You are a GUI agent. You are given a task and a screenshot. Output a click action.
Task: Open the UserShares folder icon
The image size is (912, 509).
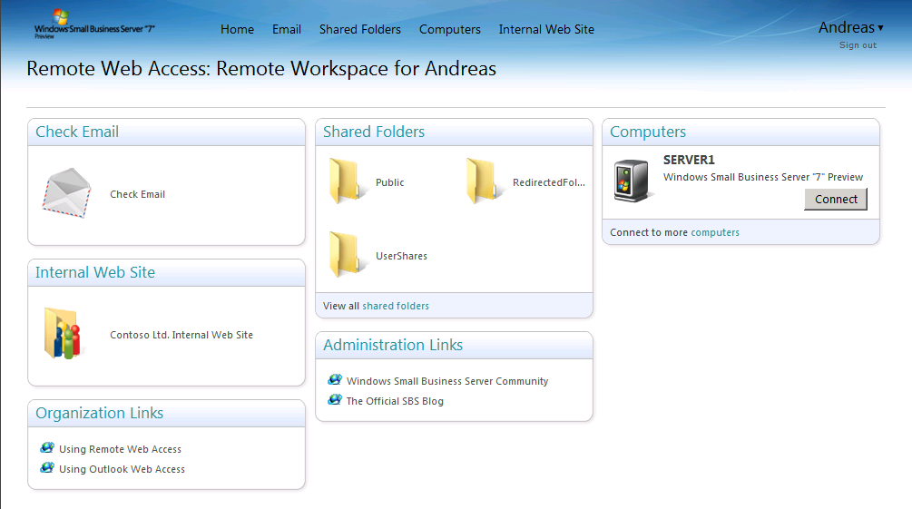[348, 255]
